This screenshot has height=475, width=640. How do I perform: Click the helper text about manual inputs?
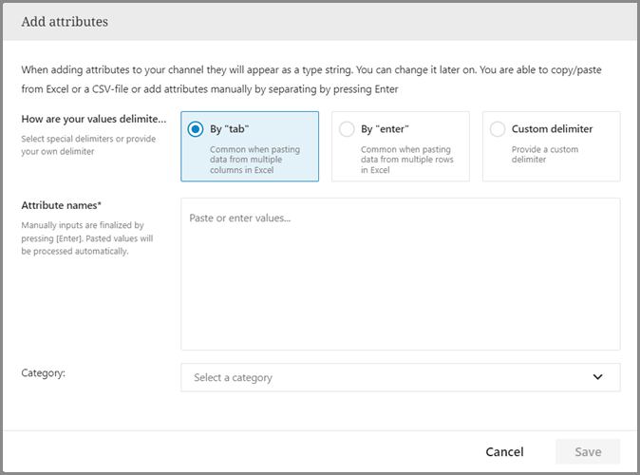[x=82, y=238]
